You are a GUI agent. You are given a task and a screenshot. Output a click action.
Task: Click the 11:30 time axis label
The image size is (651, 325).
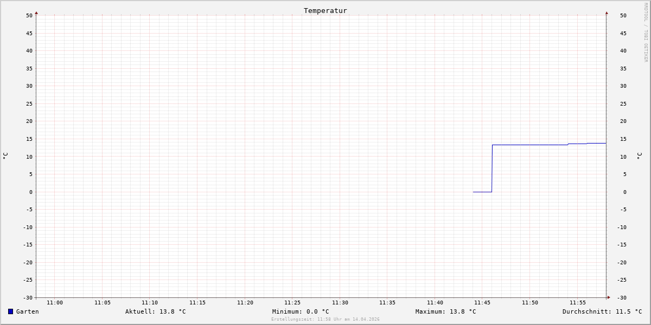tap(340, 303)
